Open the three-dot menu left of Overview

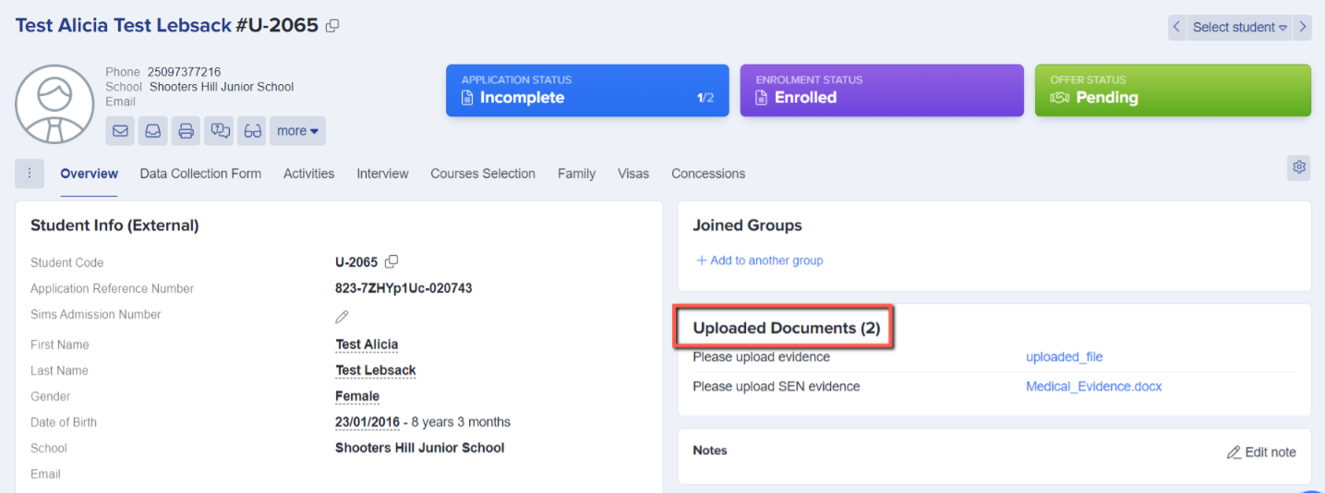click(x=30, y=174)
